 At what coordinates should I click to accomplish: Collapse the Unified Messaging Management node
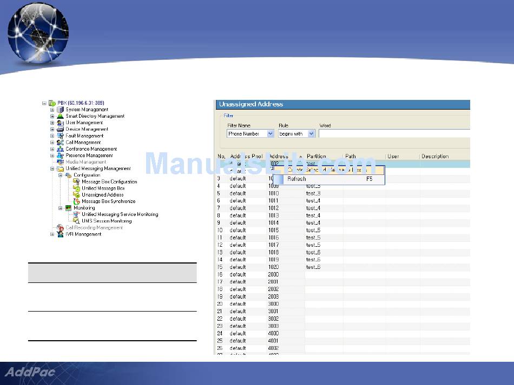[x=52, y=168]
